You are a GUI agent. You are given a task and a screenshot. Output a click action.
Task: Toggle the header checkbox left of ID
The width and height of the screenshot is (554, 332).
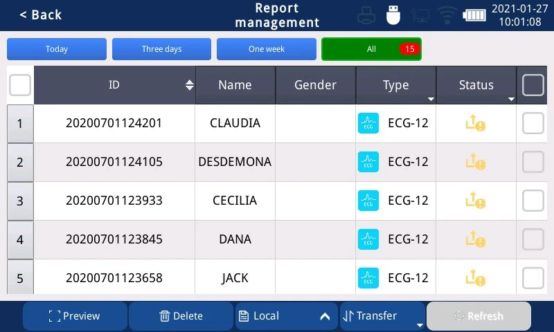[x=20, y=85]
